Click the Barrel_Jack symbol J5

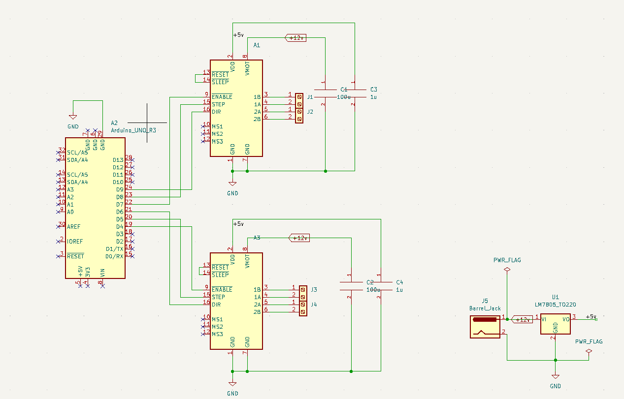(485, 326)
